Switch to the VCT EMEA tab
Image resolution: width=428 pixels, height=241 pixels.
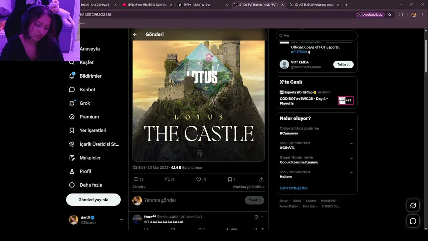314,5
